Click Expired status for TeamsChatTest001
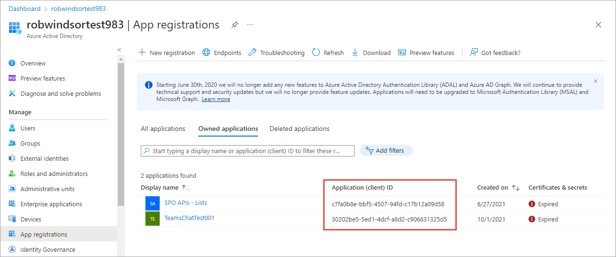The image size is (616, 257). pos(543,219)
